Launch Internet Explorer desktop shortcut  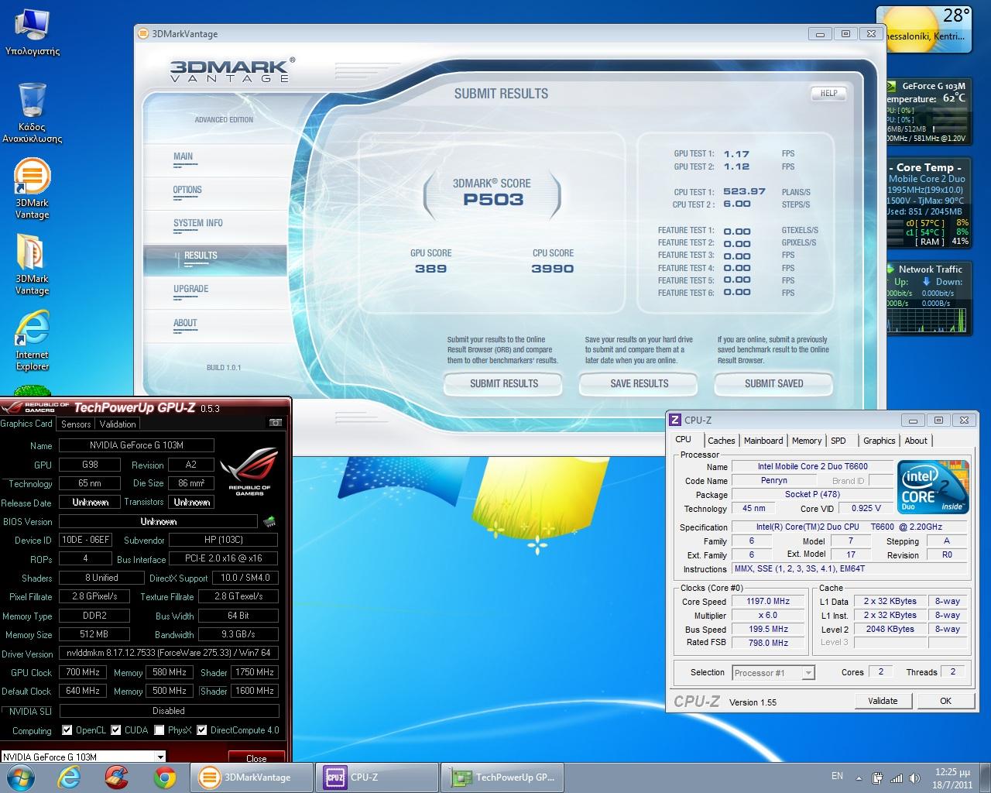(x=32, y=340)
